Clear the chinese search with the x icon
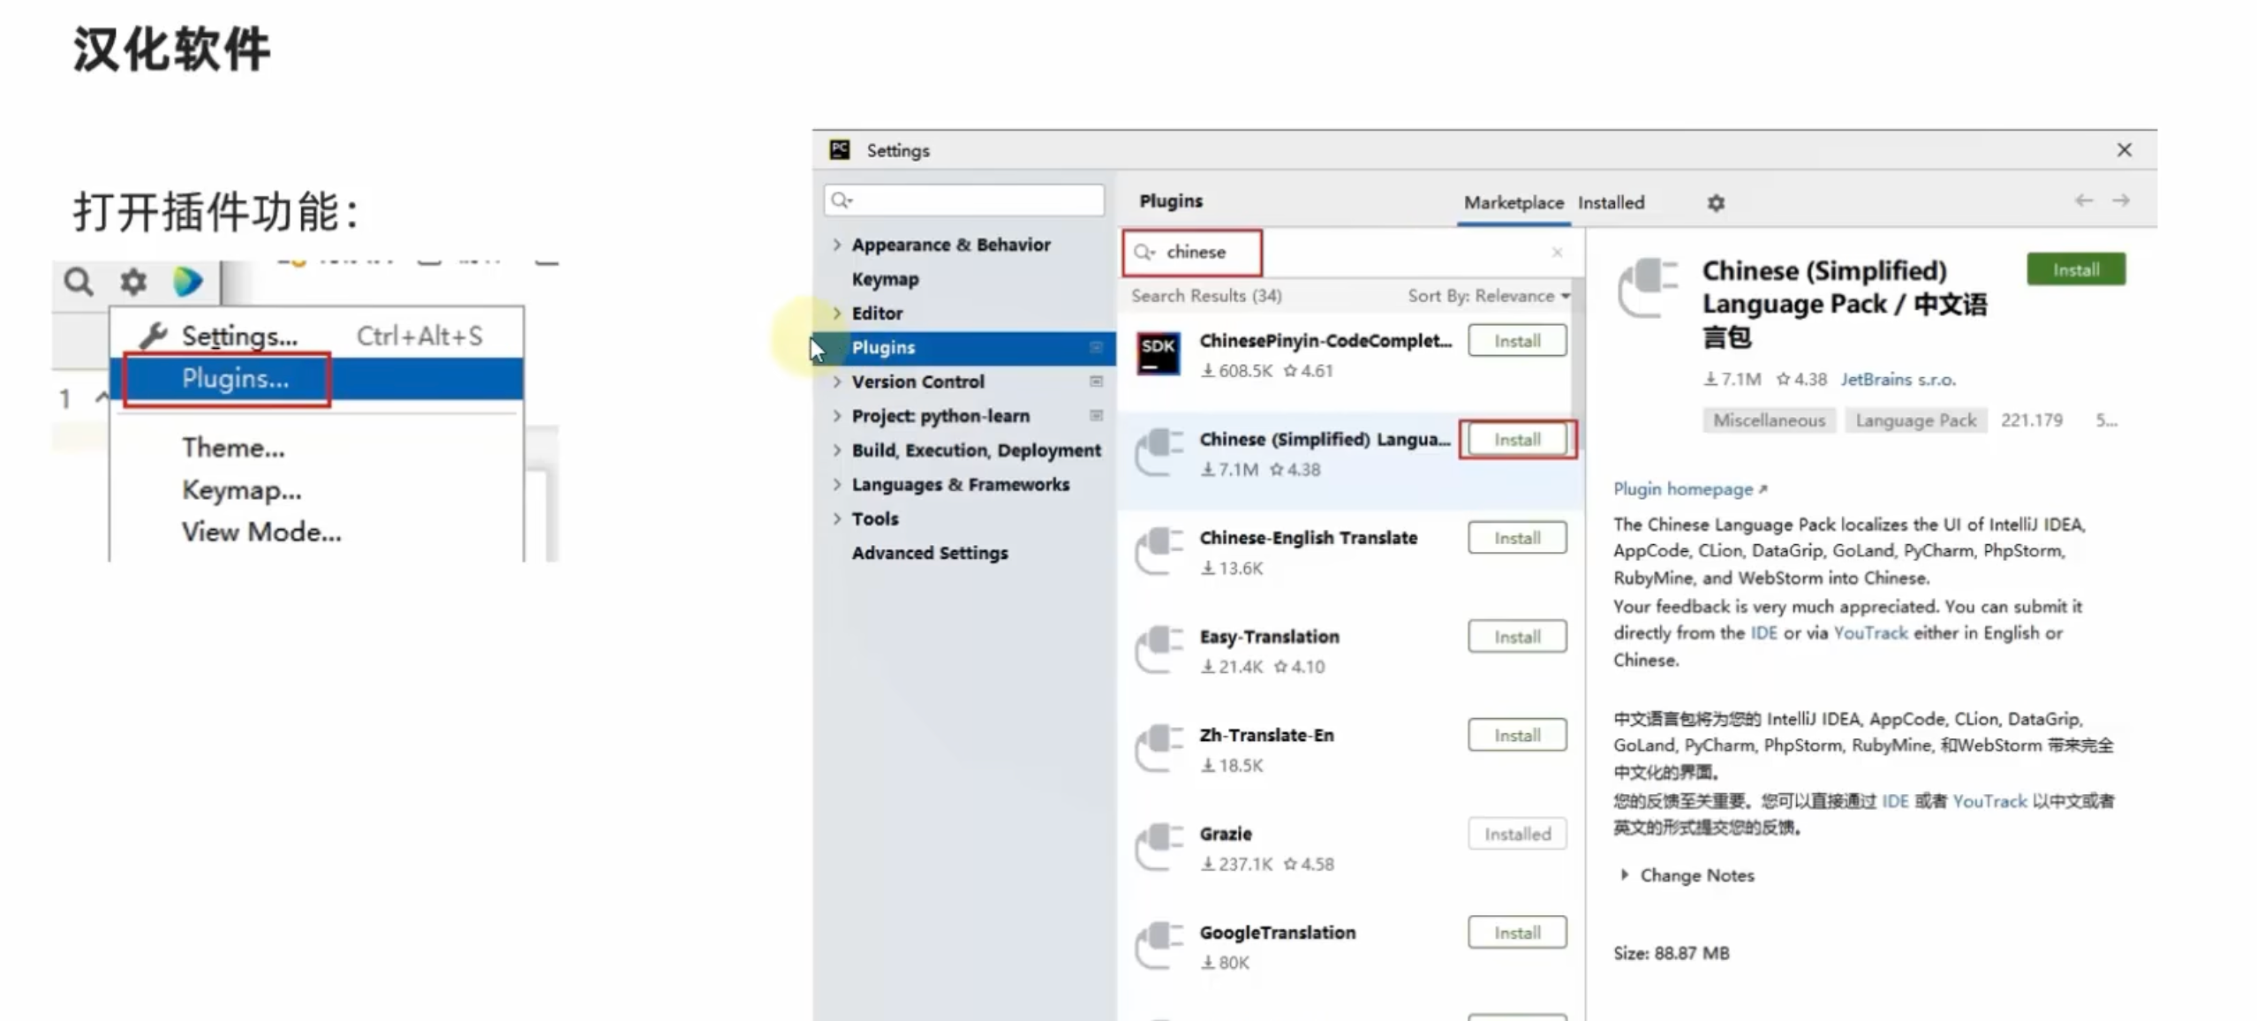Image resolution: width=2257 pixels, height=1021 pixels. point(1557,253)
